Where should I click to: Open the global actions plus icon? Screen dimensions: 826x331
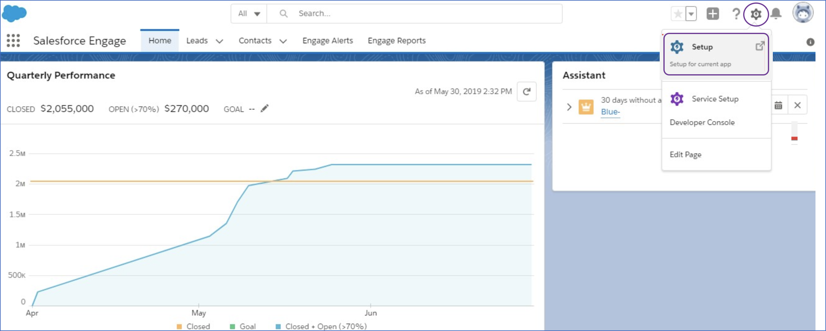click(713, 14)
